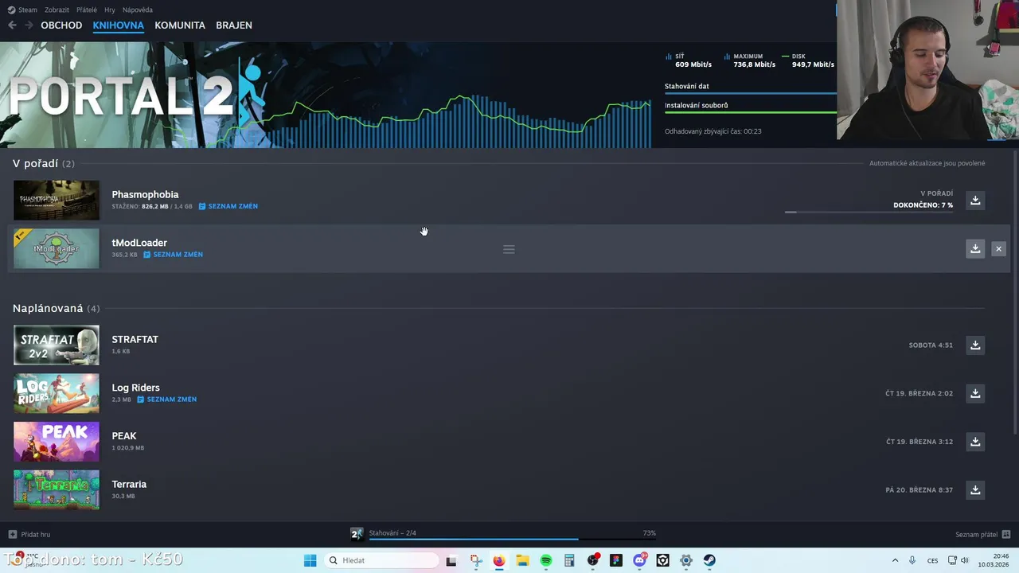This screenshot has height=573, width=1019.
Task: Open Discord from the taskbar
Action: pos(639,560)
